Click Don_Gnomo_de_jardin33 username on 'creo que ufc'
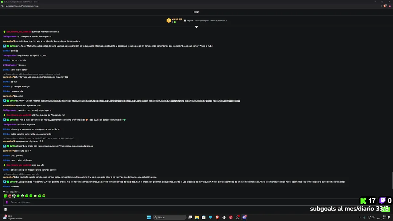Screen dimensions: 393x221 coord(19,165)
